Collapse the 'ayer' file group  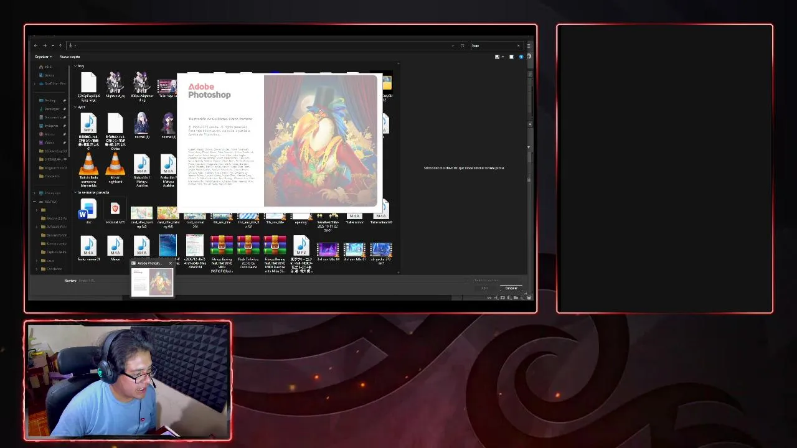pos(75,107)
